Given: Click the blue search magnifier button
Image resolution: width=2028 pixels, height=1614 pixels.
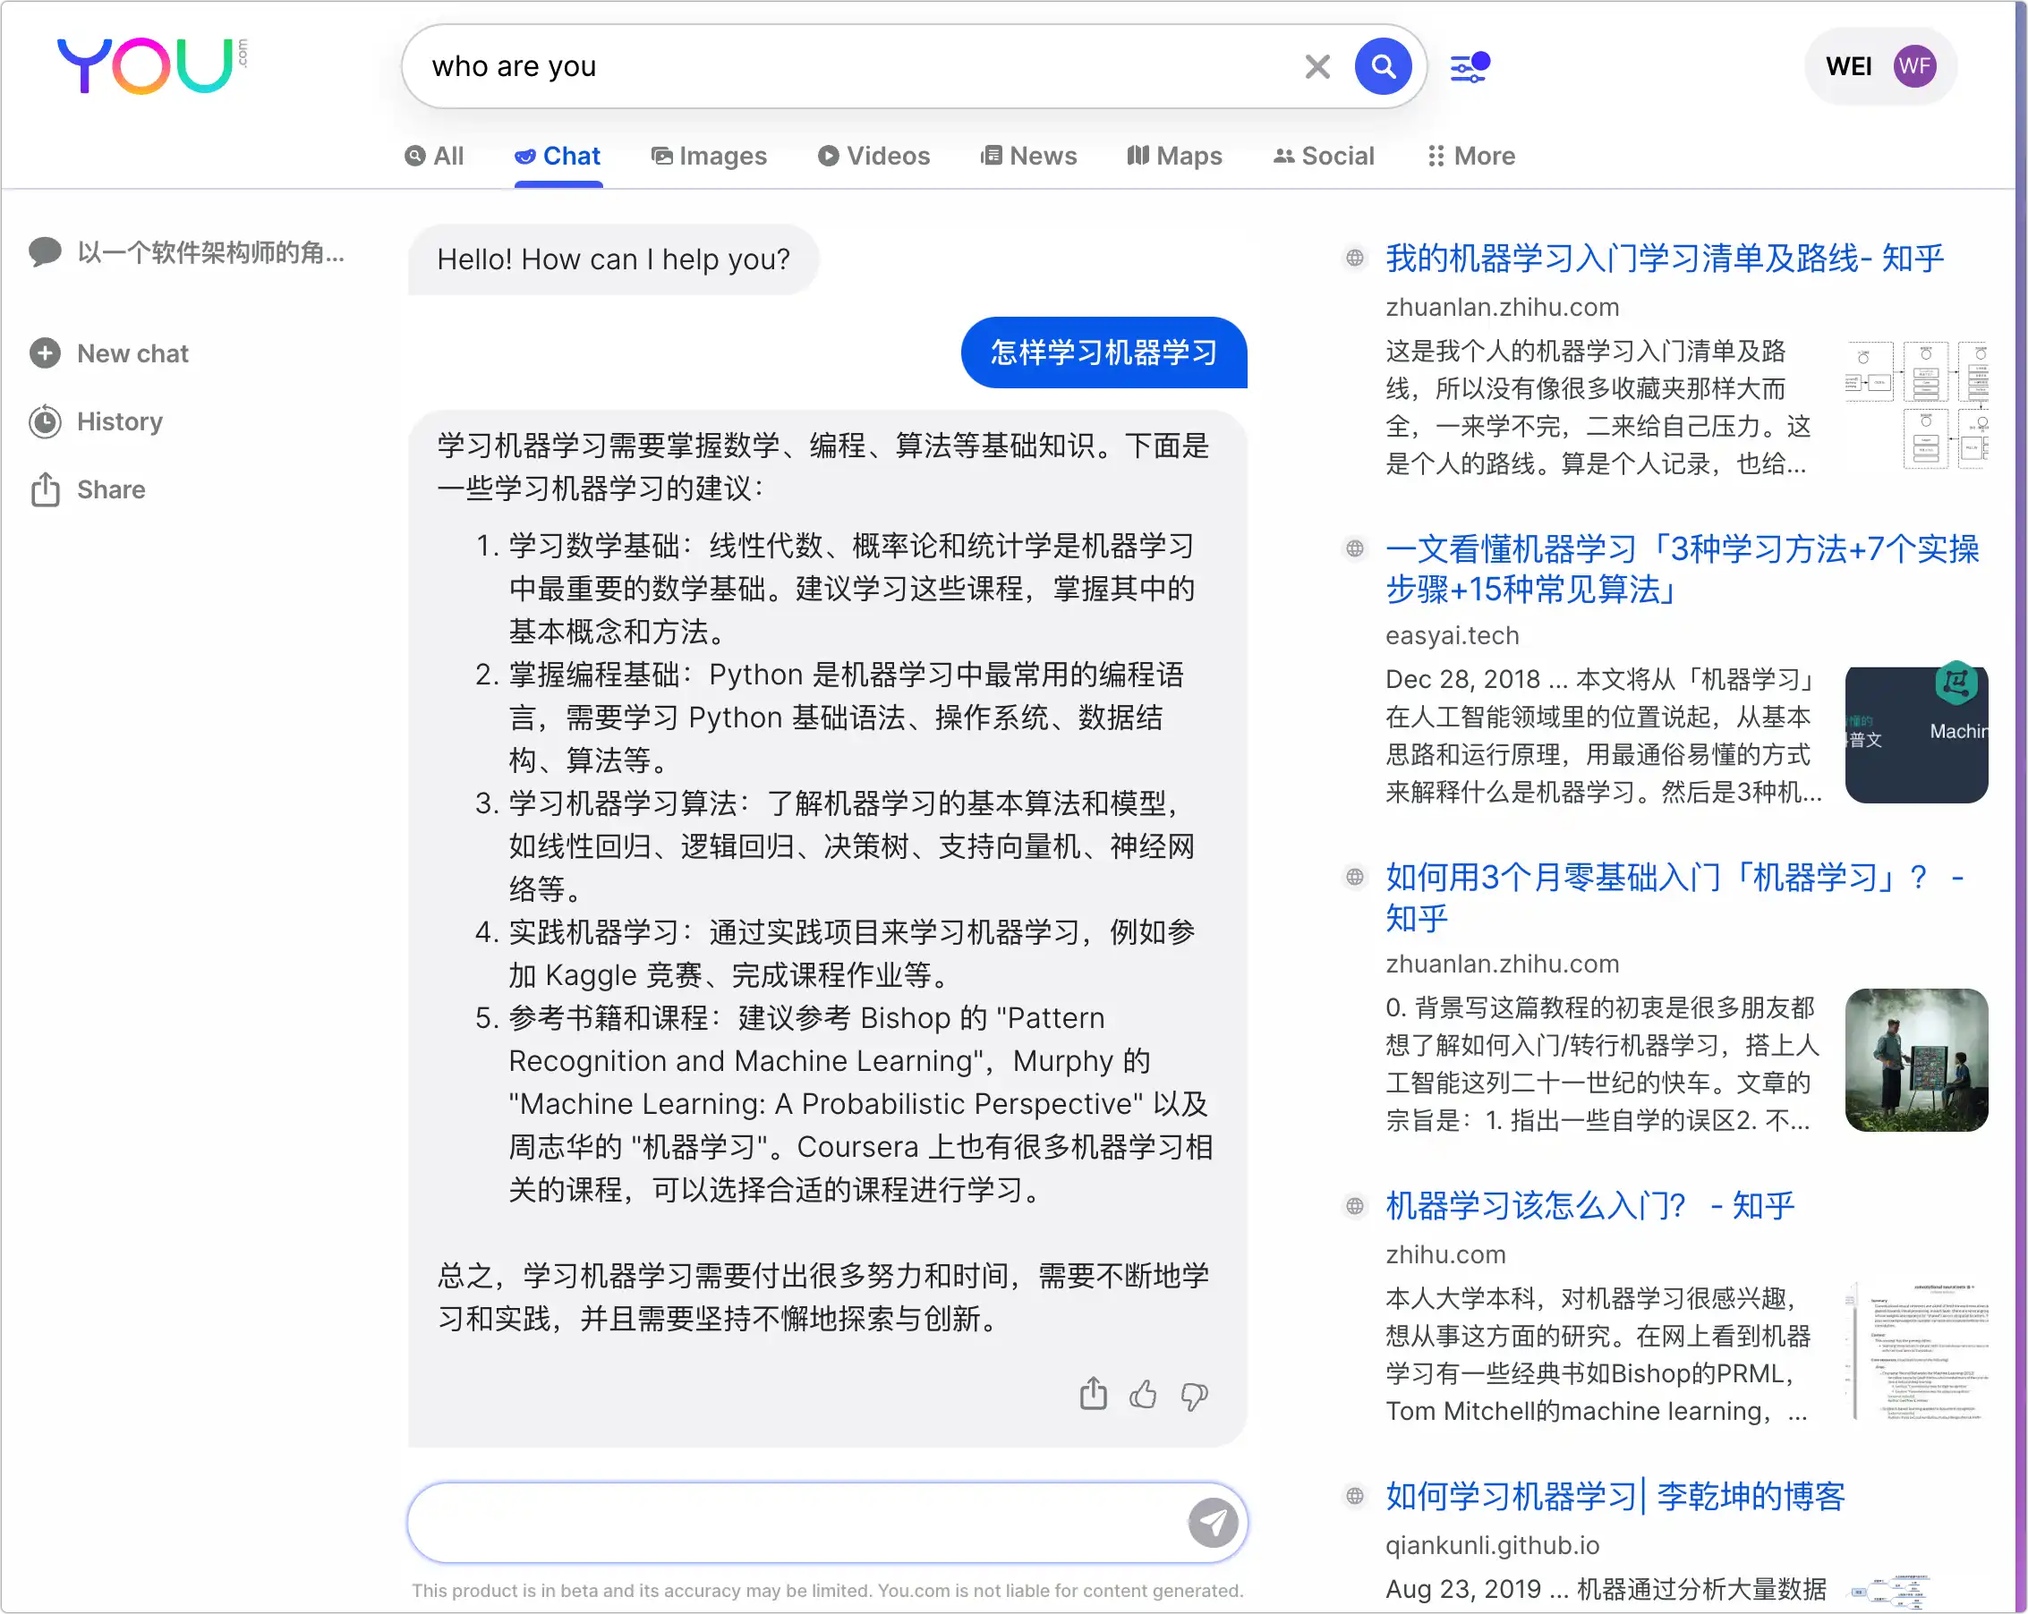Looking at the screenshot, I should pos(1382,67).
